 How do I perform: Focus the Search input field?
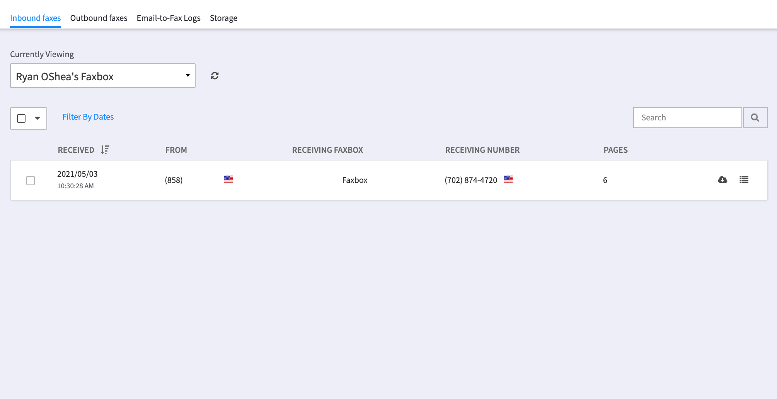click(x=687, y=118)
